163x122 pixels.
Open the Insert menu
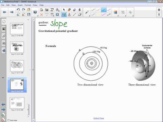[20, 5]
